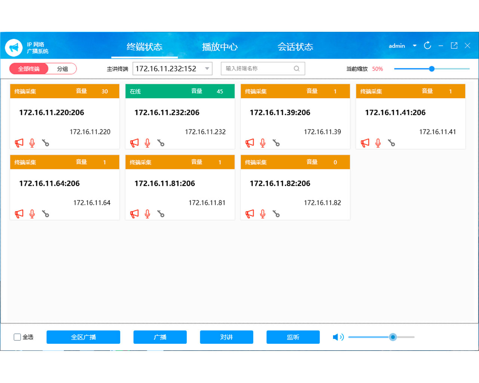Click megaphone icon on 172.16.11.41:206 card
Screen dimensions: 479x383
coord(365,143)
